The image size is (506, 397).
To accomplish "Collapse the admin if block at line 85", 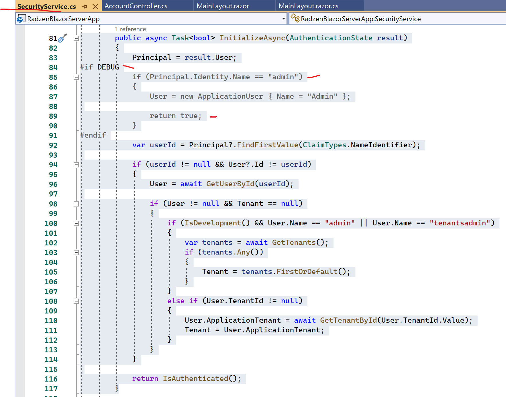I will pyautogui.click(x=76, y=77).
